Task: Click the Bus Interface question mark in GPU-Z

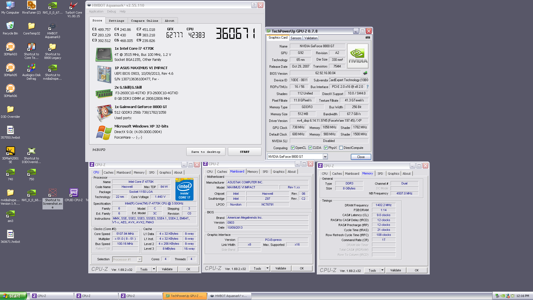Action: [368, 87]
